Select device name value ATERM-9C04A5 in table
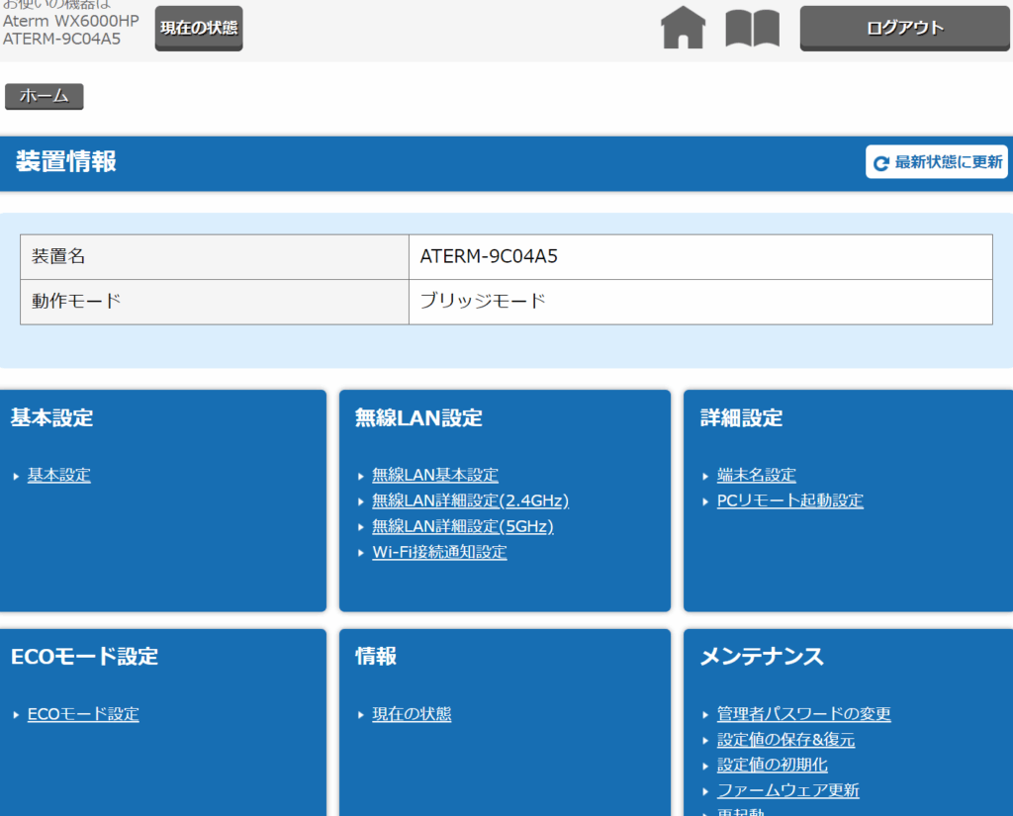 click(x=489, y=256)
